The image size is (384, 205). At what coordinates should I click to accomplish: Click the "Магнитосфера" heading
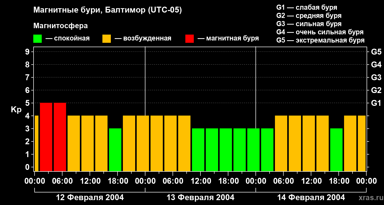click(x=60, y=26)
